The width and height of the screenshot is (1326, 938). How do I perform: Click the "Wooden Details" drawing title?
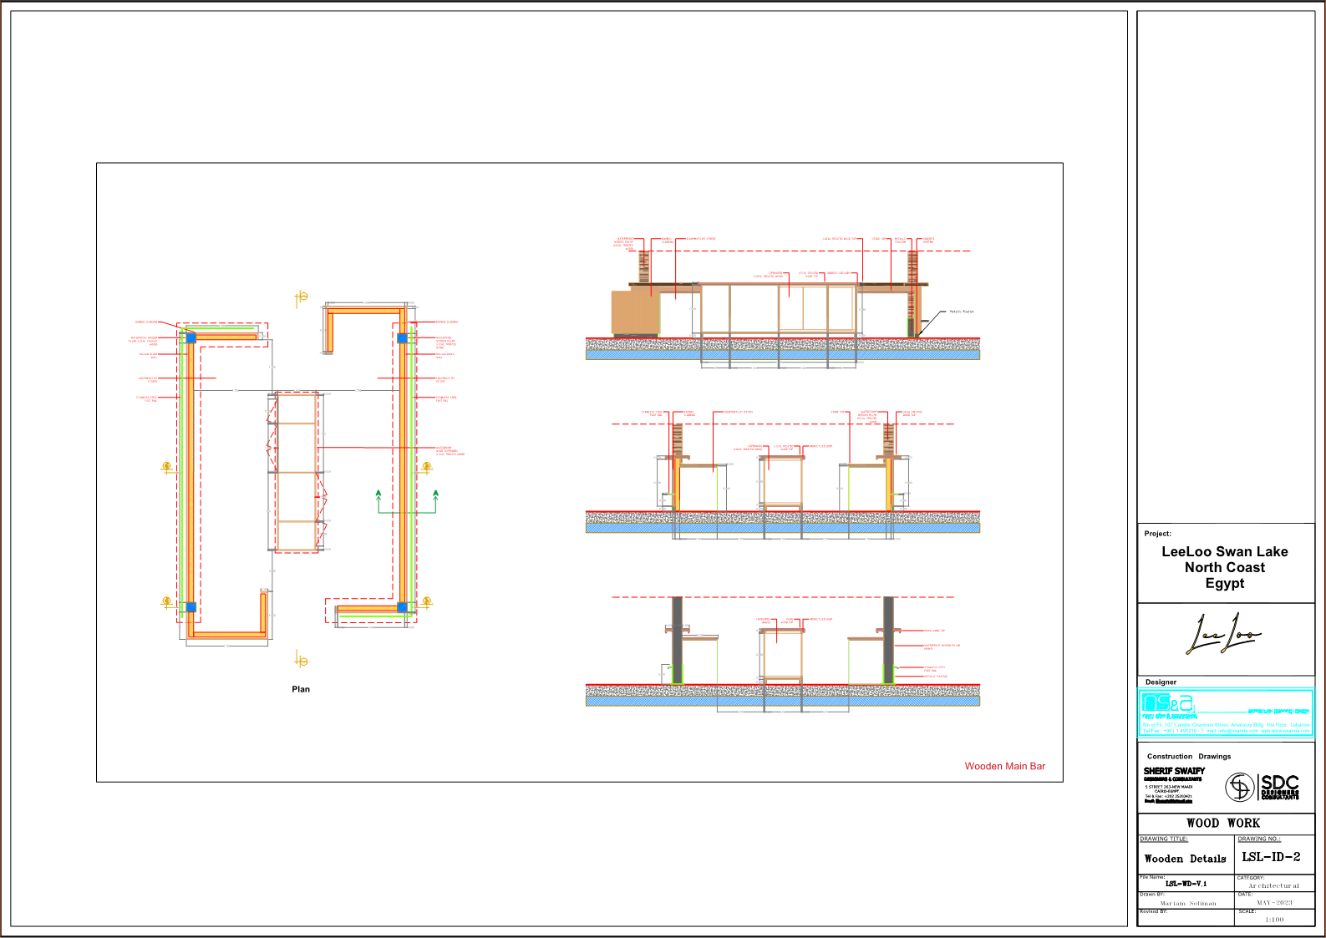click(x=1185, y=859)
